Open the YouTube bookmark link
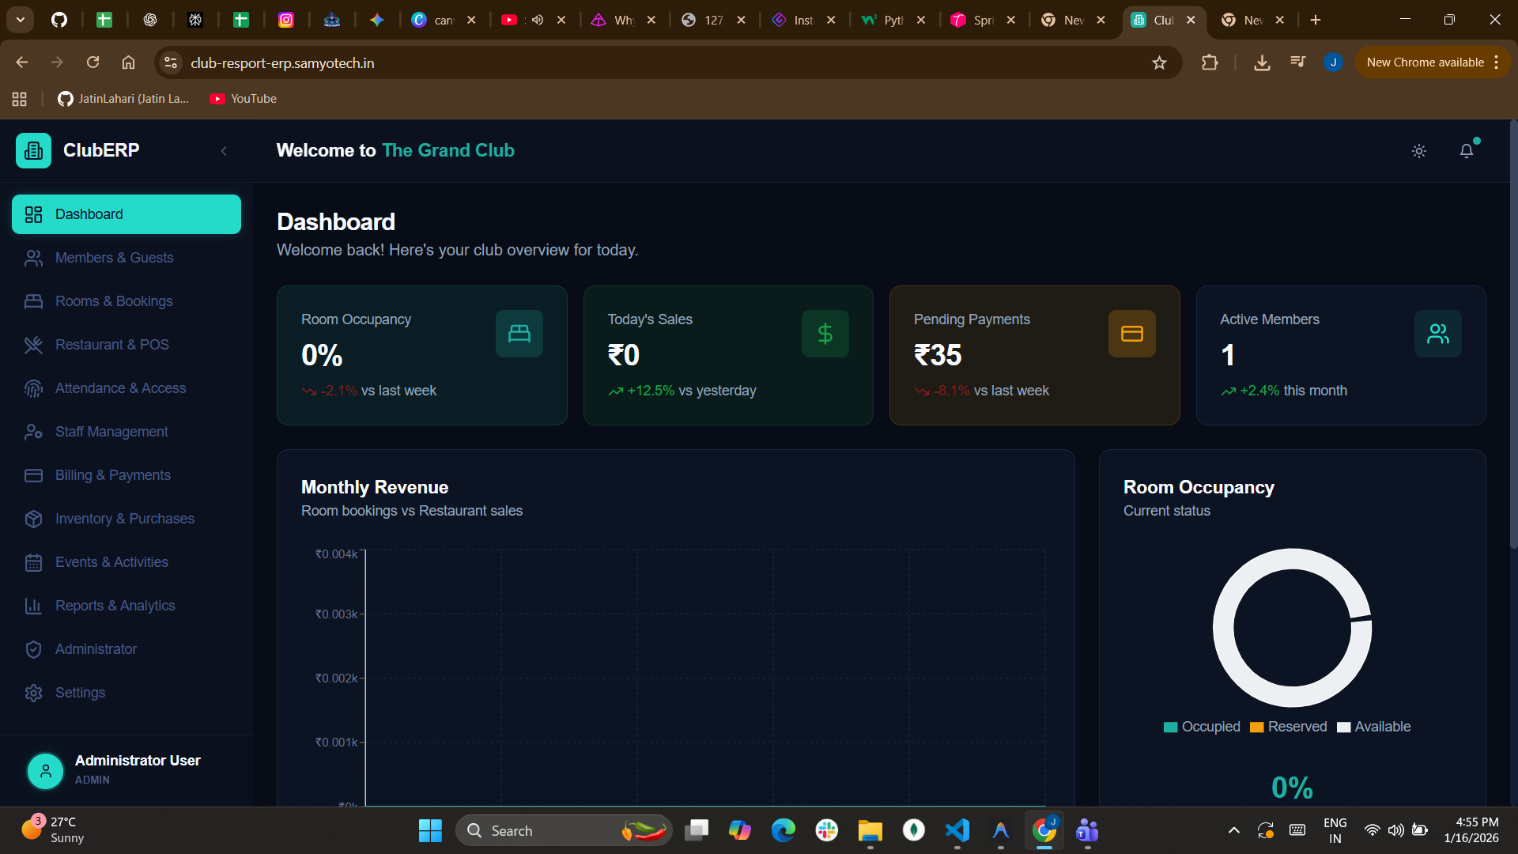1518x854 pixels. pos(244,99)
